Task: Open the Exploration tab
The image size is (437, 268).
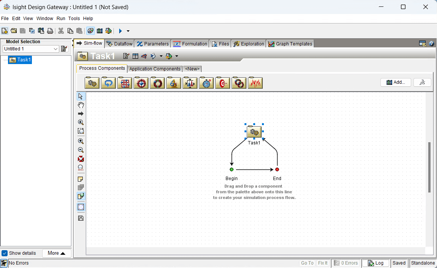Action: tap(249, 44)
